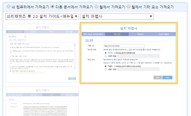Viewport: 191px width, 116px height.
Task: Choose '웹에서 기타 요소 가져오기' radio button
Action: click(x=129, y=6)
